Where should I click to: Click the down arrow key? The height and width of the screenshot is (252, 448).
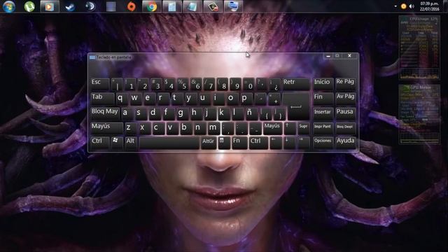click(289, 143)
